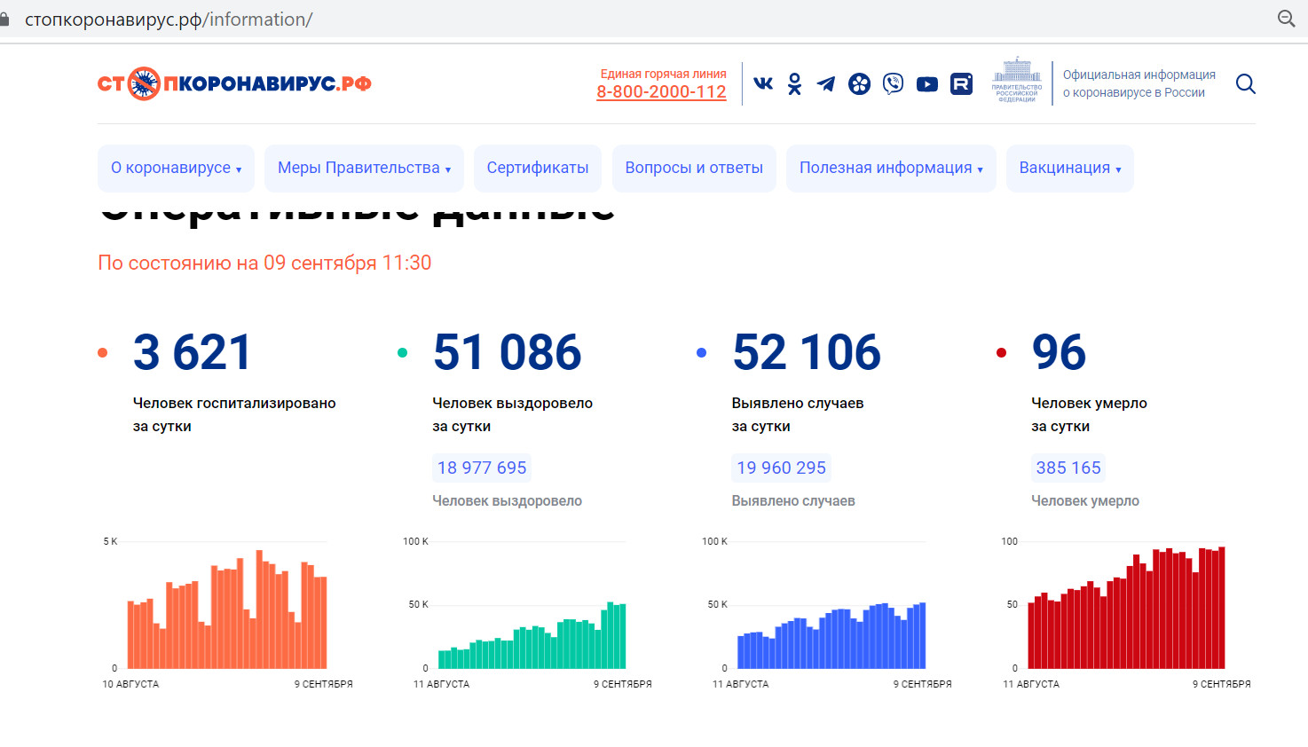Click the YouTube channel icon

pos(926,83)
